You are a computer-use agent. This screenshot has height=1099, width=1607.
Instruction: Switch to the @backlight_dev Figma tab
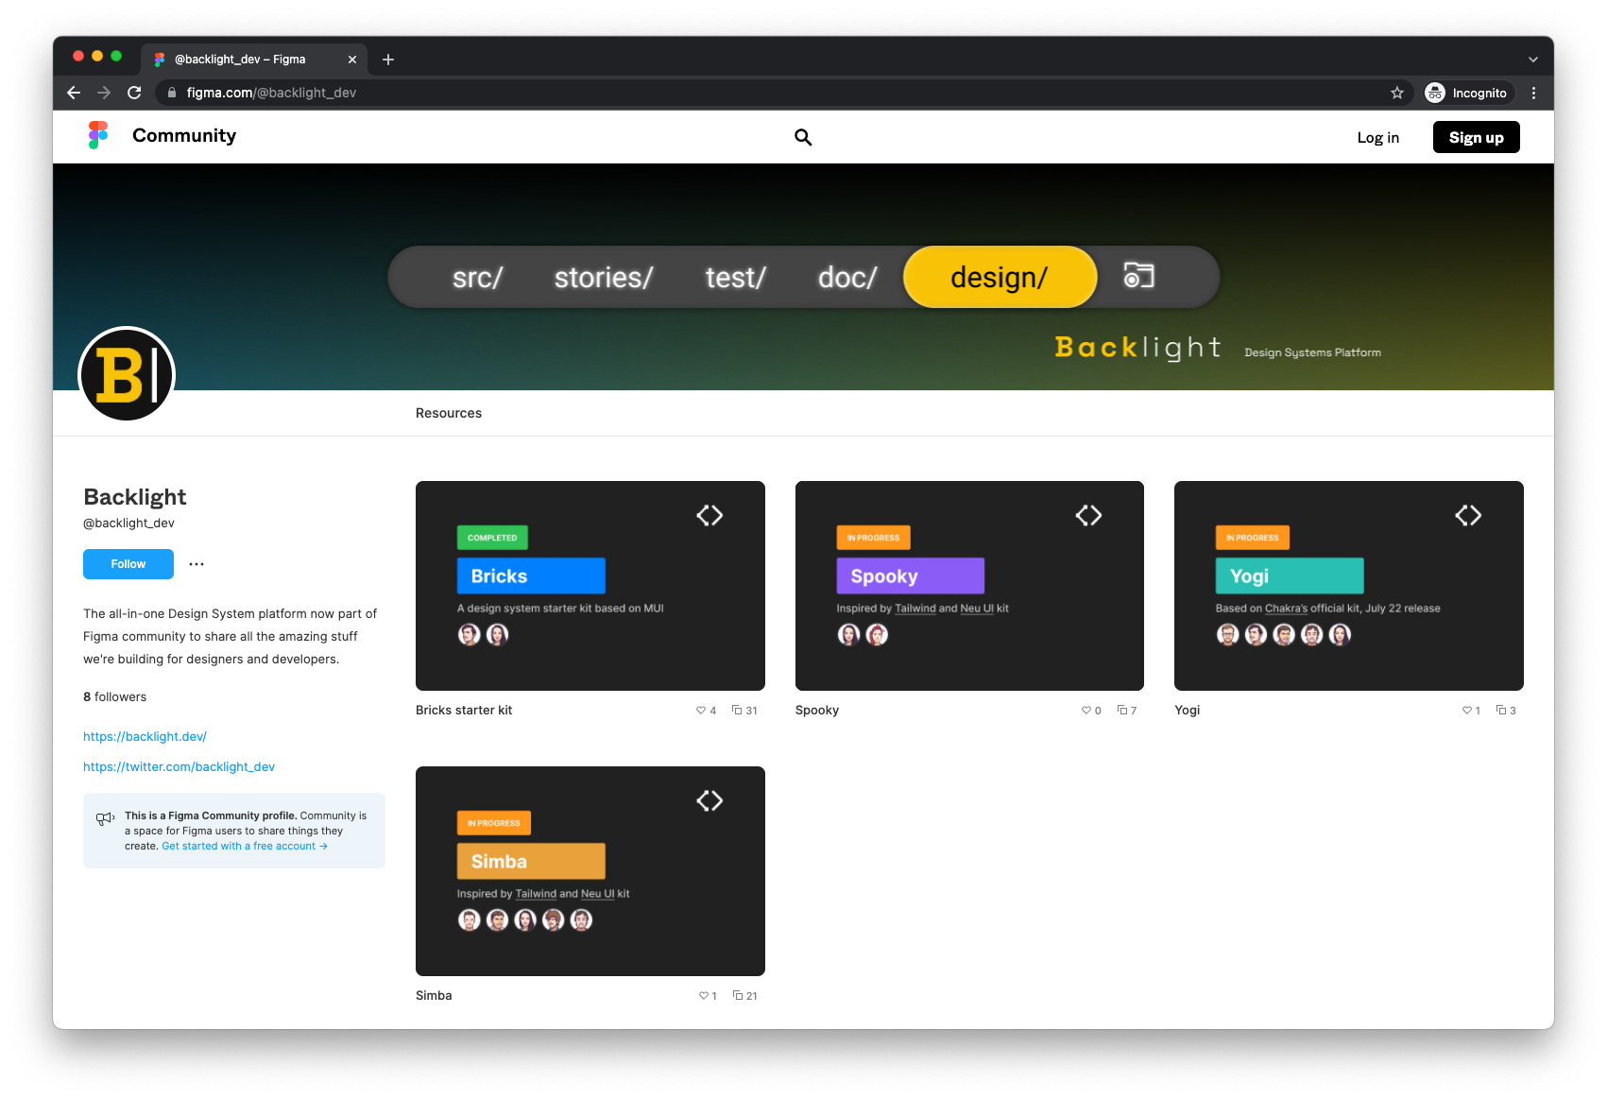pyautogui.click(x=246, y=60)
